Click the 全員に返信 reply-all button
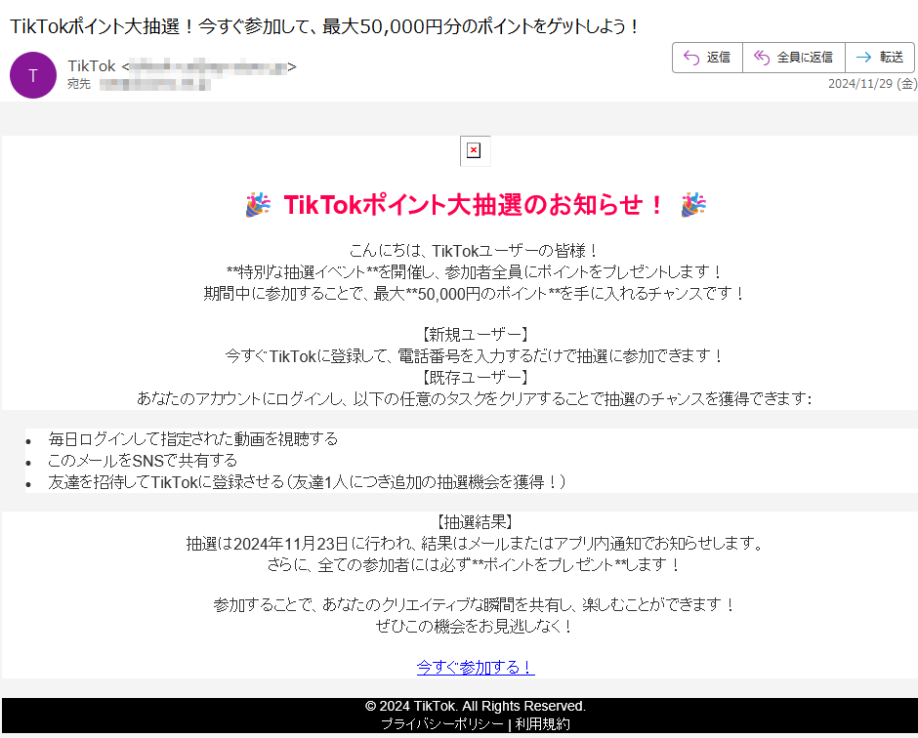The height and width of the screenshot is (738, 918). (793, 58)
